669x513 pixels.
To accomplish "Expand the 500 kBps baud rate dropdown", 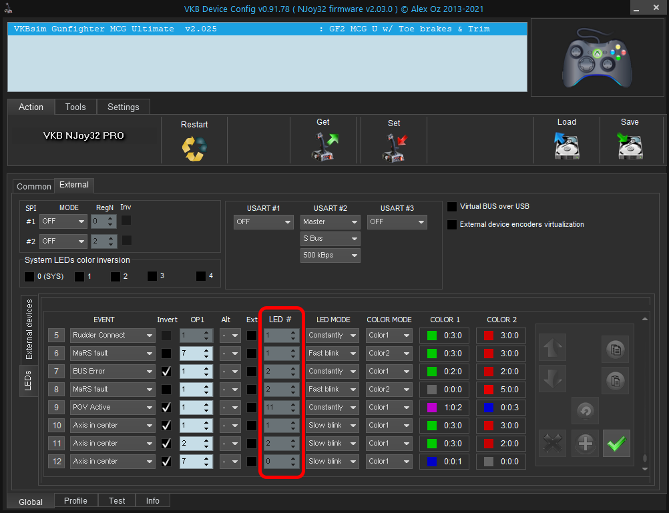I will (330, 255).
